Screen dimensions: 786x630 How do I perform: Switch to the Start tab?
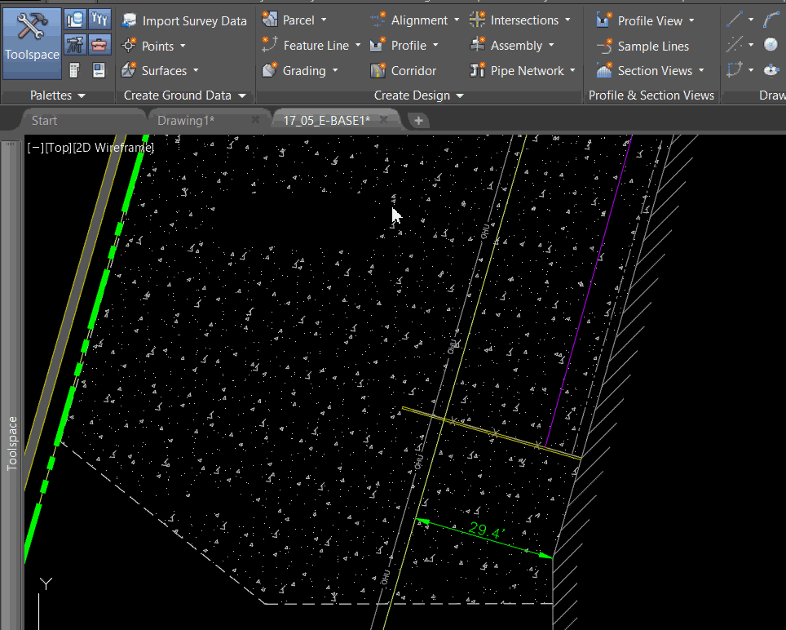pyautogui.click(x=42, y=119)
